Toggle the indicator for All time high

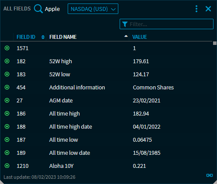coord(7,113)
